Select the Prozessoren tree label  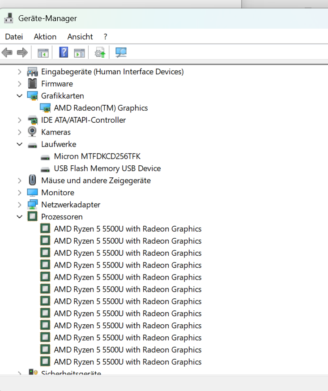pos(62,217)
